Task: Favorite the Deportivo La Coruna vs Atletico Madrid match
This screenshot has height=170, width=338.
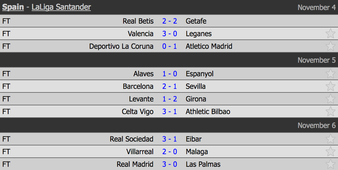Action: point(330,46)
